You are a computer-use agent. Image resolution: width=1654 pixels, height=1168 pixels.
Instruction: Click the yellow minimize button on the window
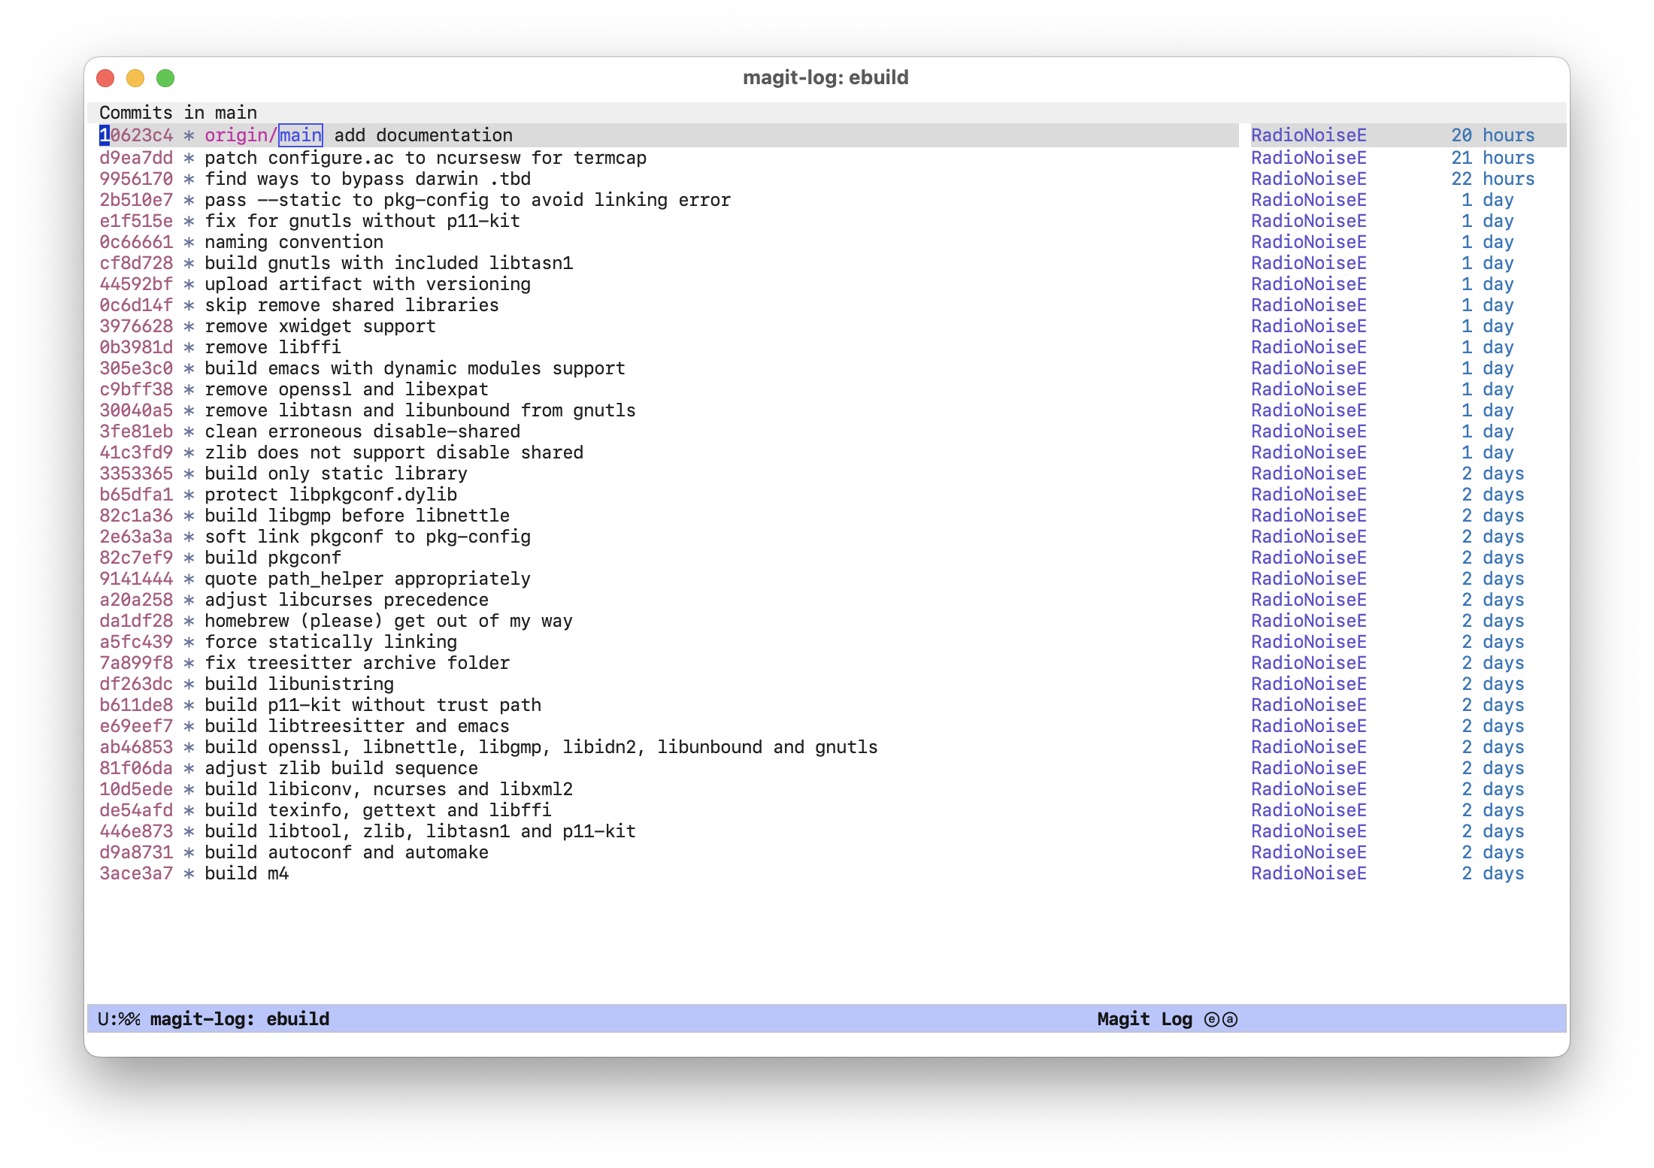point(136,77)
